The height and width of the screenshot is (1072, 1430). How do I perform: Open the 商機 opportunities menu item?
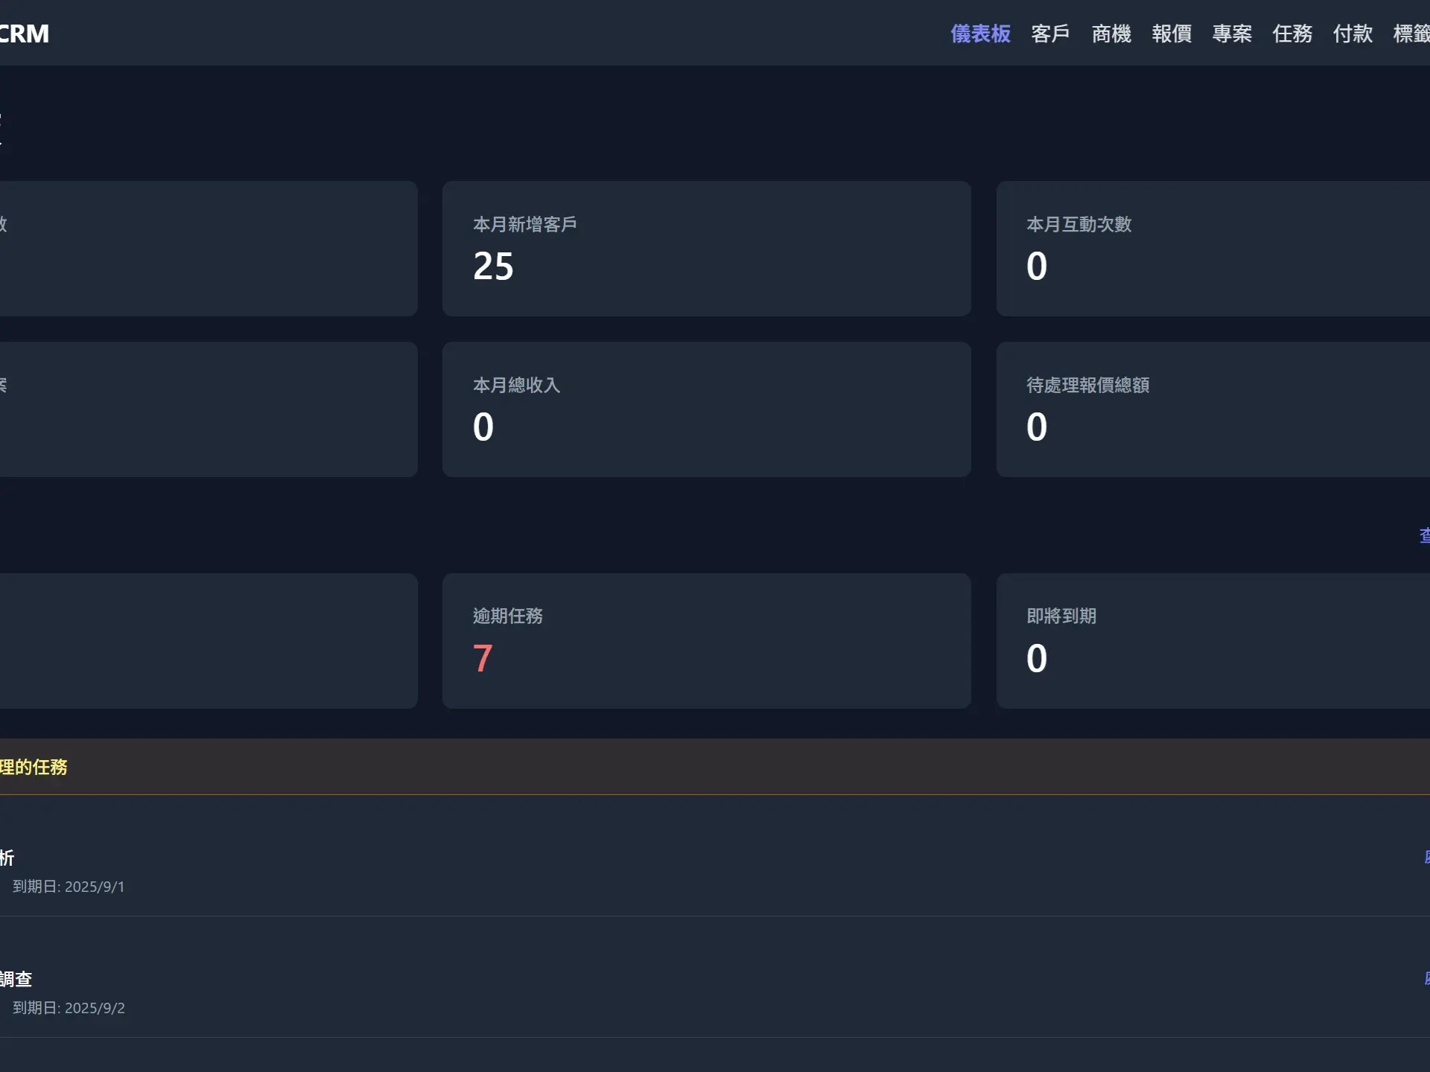coord(1111,33)
